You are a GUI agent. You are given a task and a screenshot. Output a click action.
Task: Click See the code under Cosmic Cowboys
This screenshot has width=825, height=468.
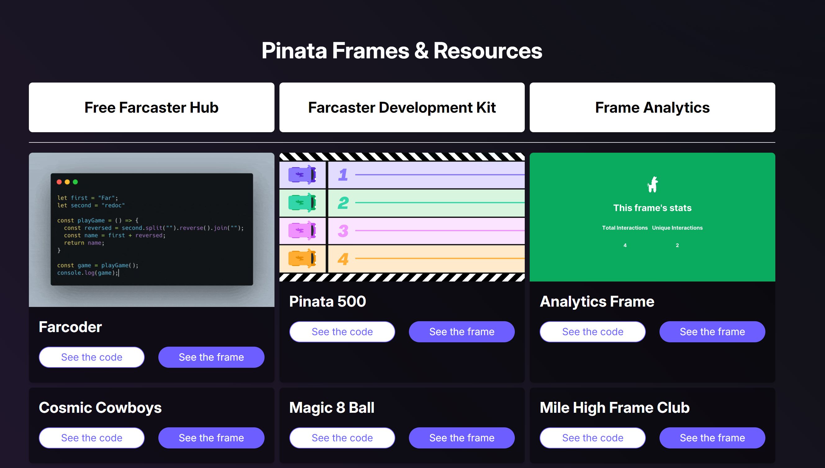tap(92, 438)
